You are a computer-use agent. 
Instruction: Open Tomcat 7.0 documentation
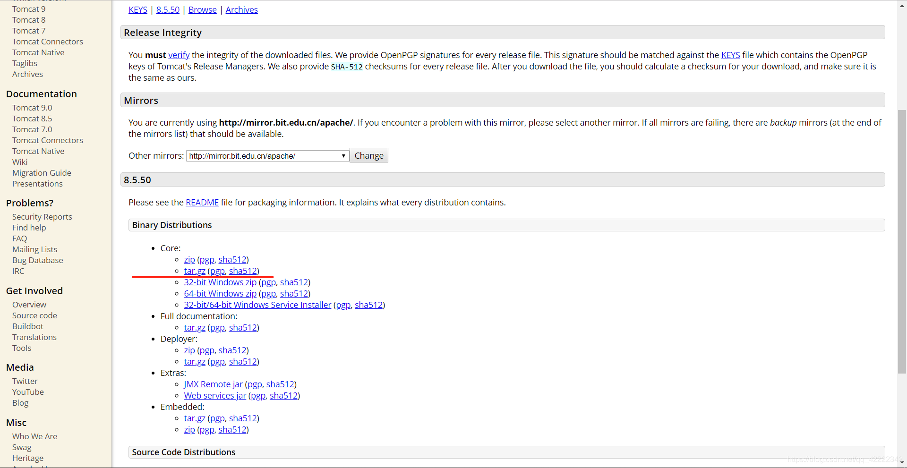pyautogui.click(x=32, y=129)
